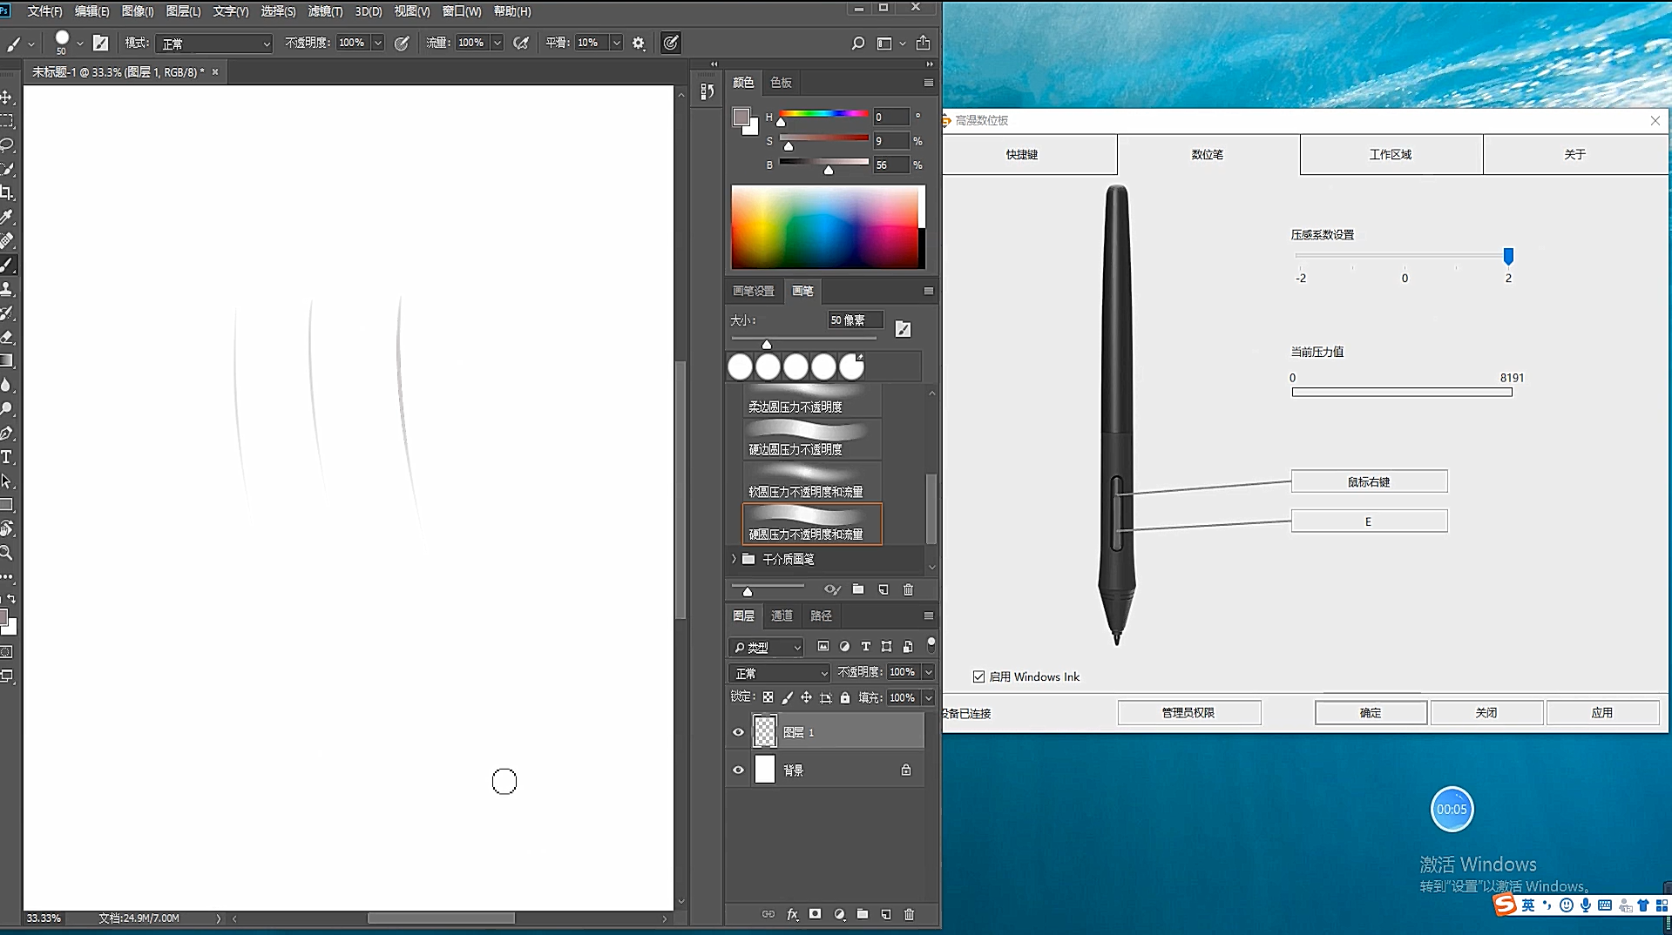The width and height of the screenshot is (1672, 935).
Task: Toggle airbrush build-up effect
Action: coord(521,43)
